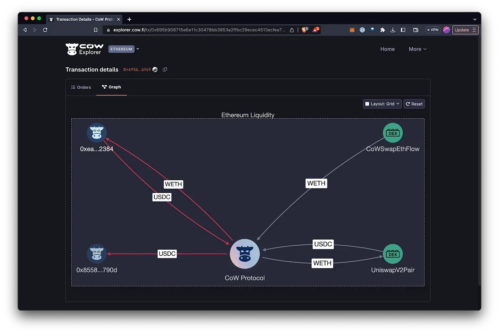
Task: Select the 0xea...2384 trader node
Action: (x=97, y=133)
